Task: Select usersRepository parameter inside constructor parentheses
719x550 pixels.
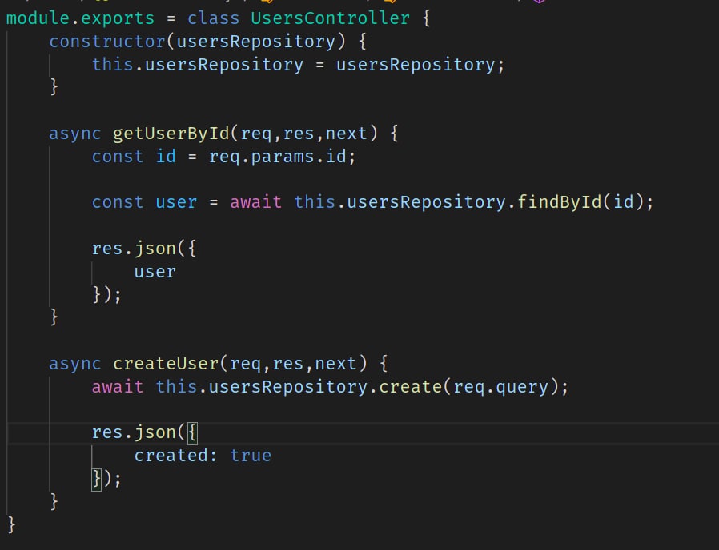Action: point(256,42)
